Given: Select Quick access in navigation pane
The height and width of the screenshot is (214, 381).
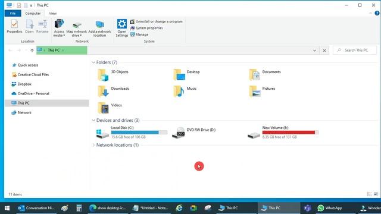Looking at the screenshot, I should (25, 65).
